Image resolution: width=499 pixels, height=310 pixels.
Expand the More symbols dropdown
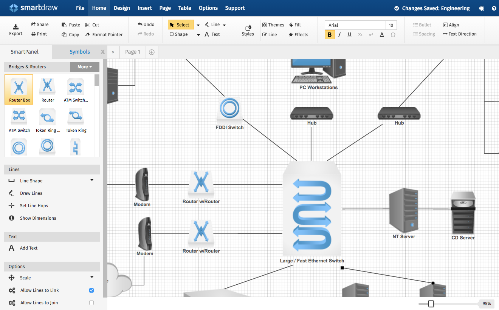click(x=85, y=67)
